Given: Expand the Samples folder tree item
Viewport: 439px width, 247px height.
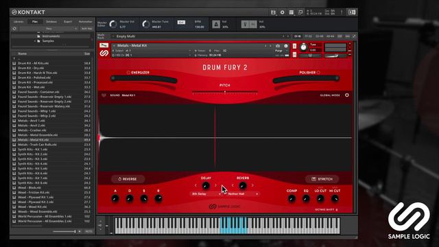Looking at the screenshot, I should pos(35,41).
